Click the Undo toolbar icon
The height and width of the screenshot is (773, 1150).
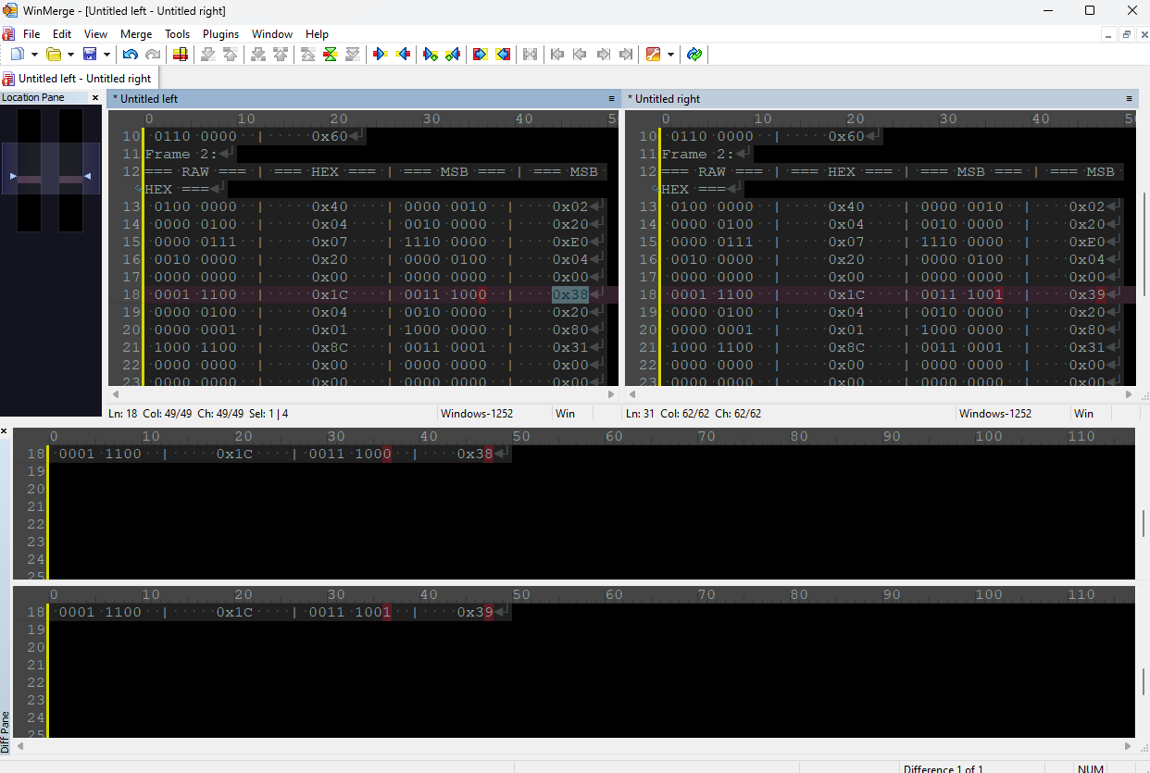pos(131,55)
